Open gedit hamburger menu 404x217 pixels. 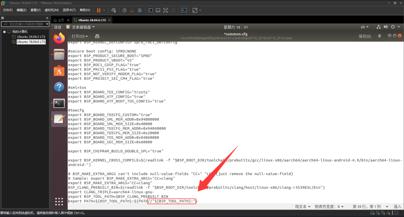coord(380,36)
